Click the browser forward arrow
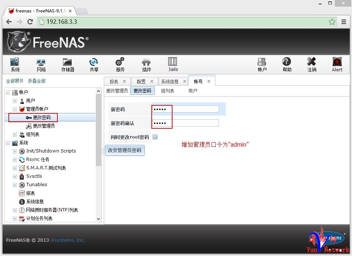The width and height of the screenshot is (352, 256). [19, 22]
